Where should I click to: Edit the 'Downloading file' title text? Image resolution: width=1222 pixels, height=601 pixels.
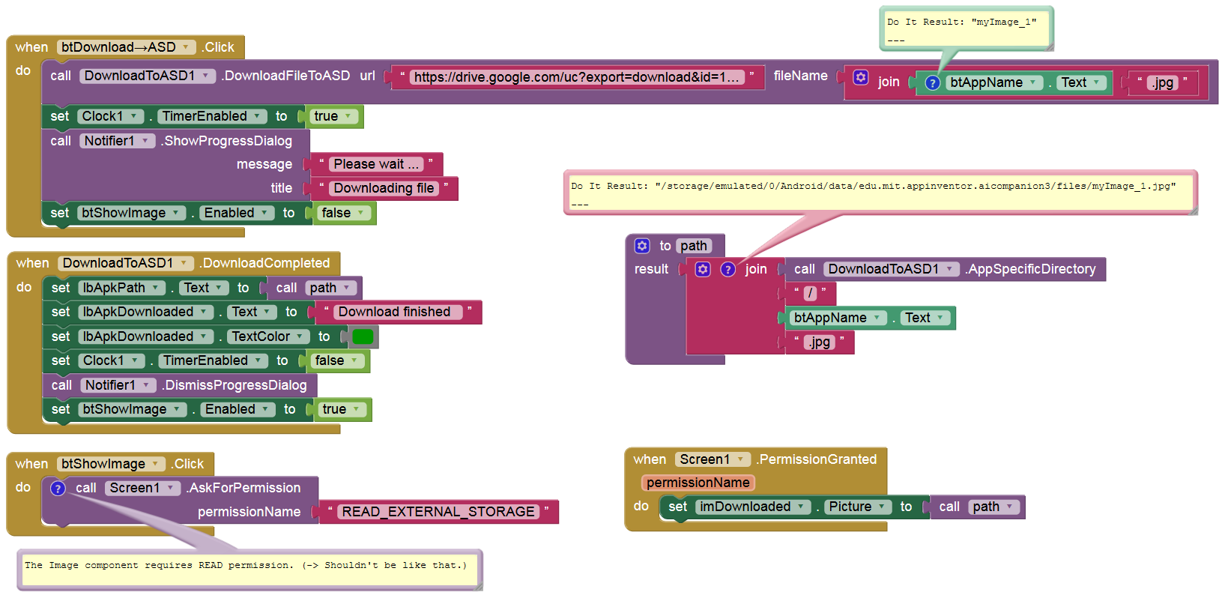[x=384, y=188]
